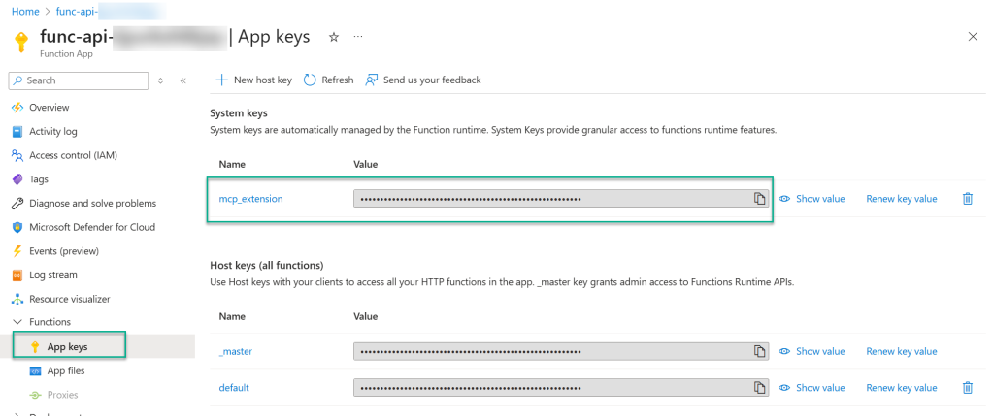
Task: Show value of mcp_extension key
Action: click(812, 199)
